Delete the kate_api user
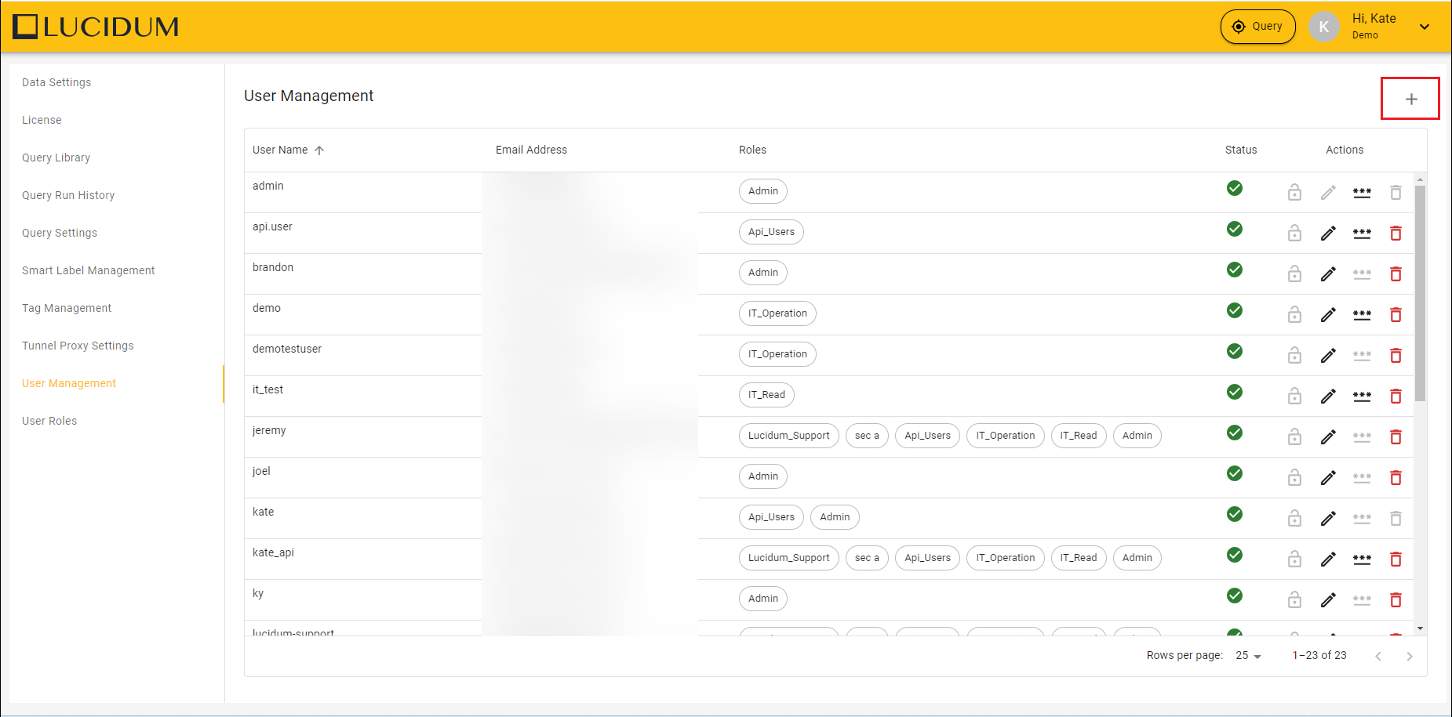The width and height of the screenshot is (1452, 717). 1396,559
